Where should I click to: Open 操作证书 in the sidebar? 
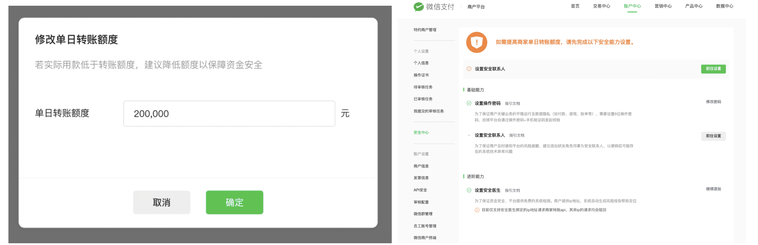pos(421,75)
